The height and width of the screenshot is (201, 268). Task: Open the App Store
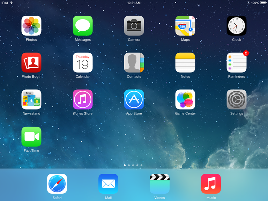[x=134, y=99]
